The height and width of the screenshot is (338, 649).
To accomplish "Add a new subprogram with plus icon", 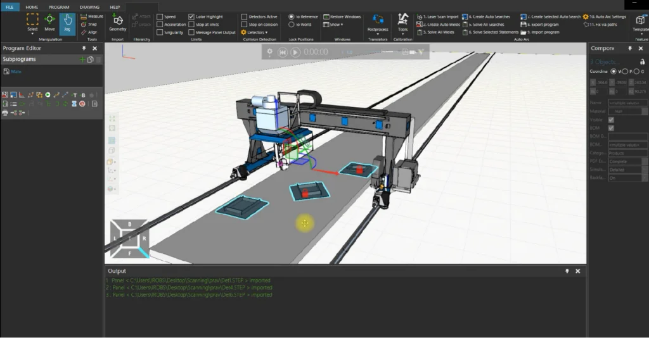I will pyautogui.click(x=82, y=59).
